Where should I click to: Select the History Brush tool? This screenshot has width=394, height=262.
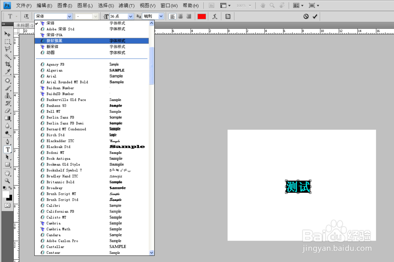[x=7, y=103]
